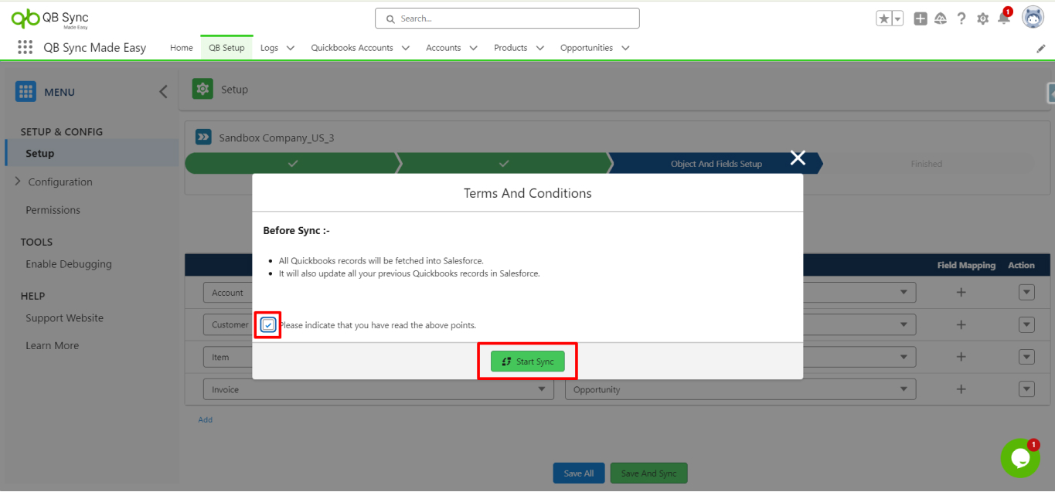1055x492 pixels.
Task: Open the Salesforce guidance cloud icon
Action: click(941, 19)
